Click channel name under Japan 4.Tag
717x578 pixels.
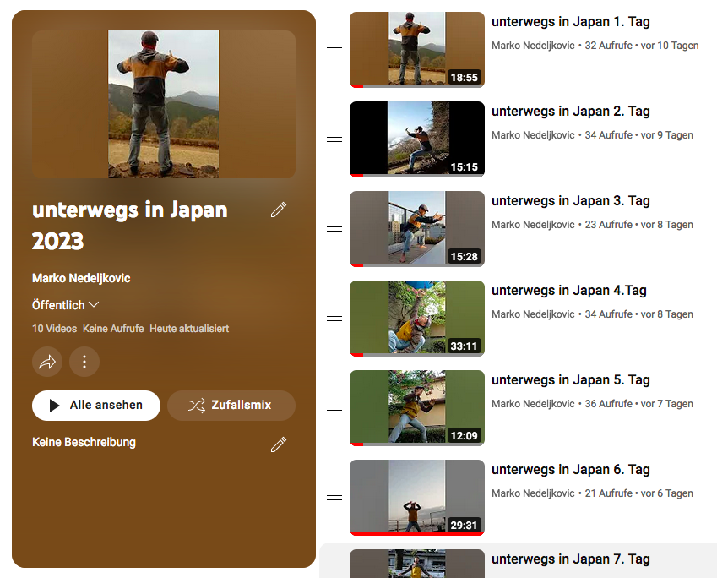click(x=533, y=314)
